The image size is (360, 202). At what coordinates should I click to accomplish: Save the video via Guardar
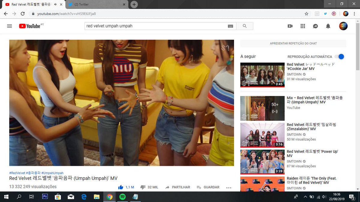tap(208, 187)
